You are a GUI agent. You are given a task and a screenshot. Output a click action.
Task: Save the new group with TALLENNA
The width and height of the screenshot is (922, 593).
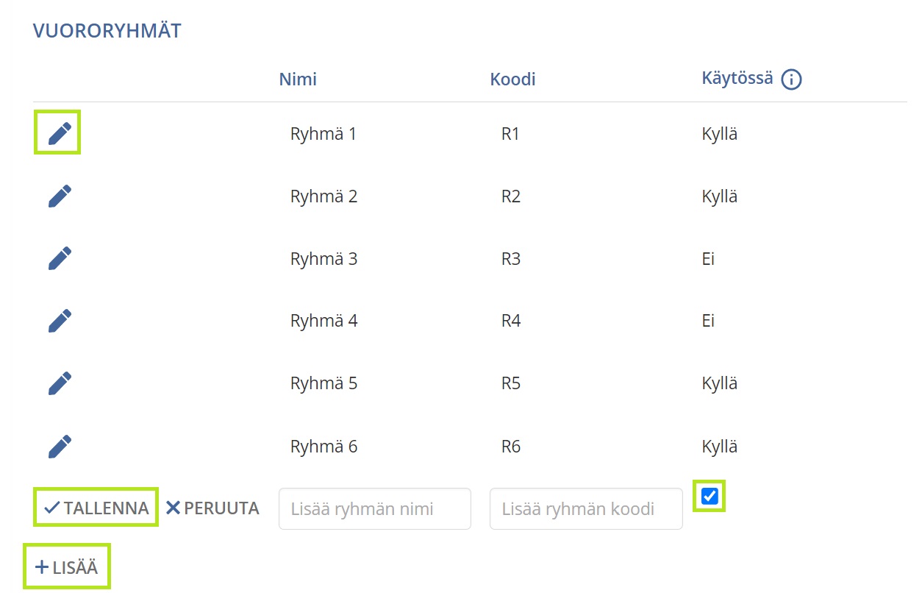[96, 507]
